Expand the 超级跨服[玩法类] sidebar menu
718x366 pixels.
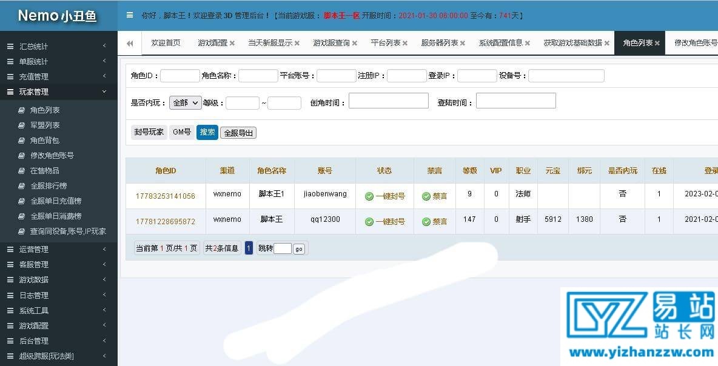tap(59, 356)
